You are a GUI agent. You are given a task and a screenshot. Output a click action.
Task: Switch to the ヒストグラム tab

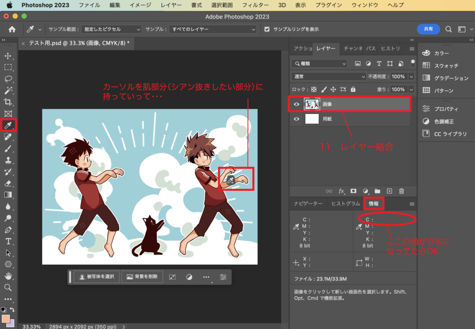coord(345,203)
